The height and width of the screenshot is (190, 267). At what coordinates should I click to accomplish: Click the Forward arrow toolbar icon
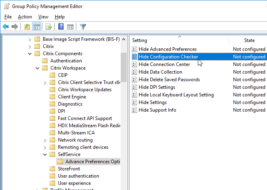click(15, 27)
